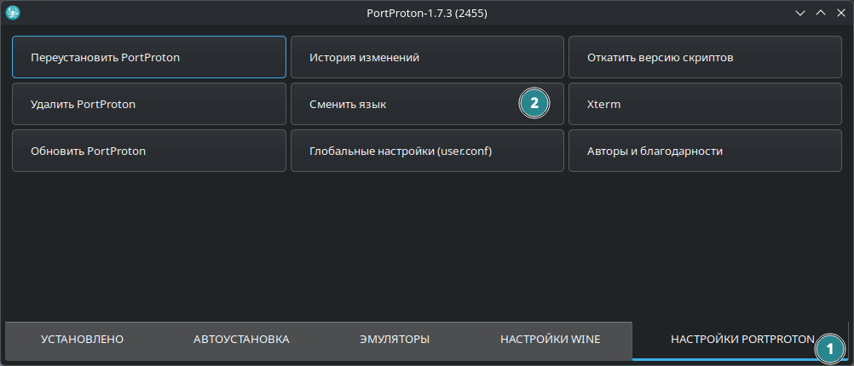Click the Сменить язык button
Screen dimensions: 854x366
click(401, 104)
